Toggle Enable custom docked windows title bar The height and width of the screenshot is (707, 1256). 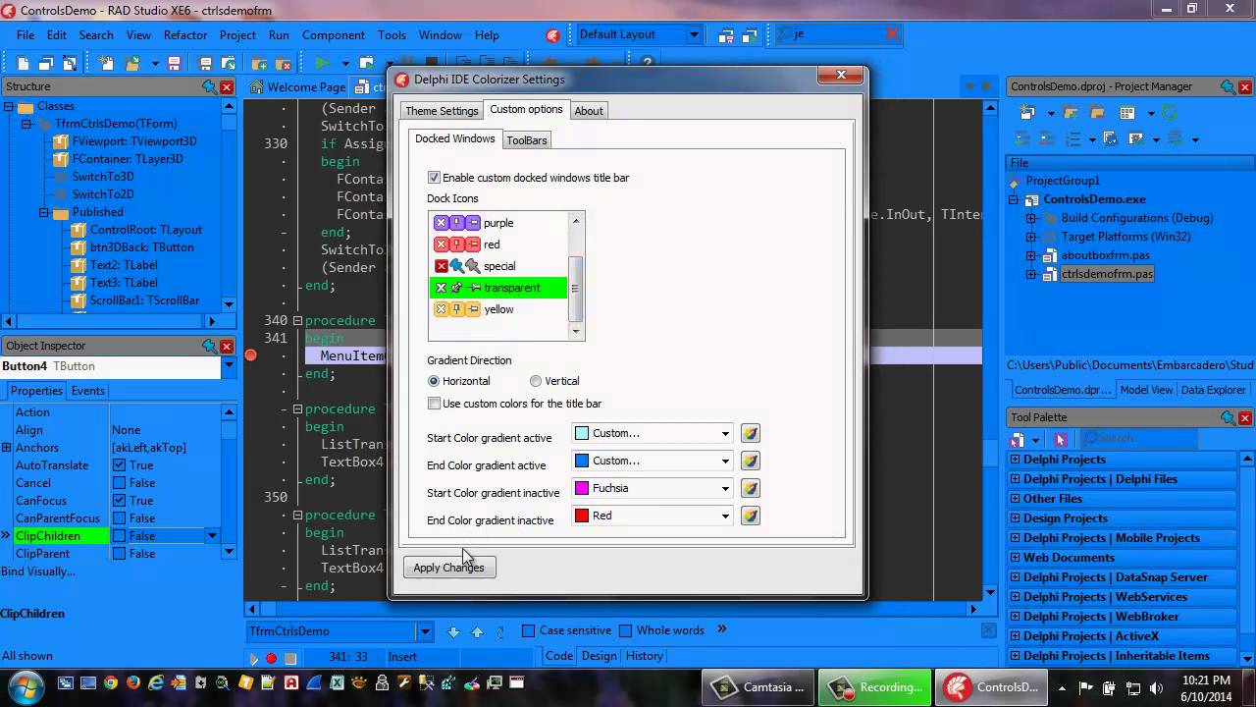pos(434,178)
